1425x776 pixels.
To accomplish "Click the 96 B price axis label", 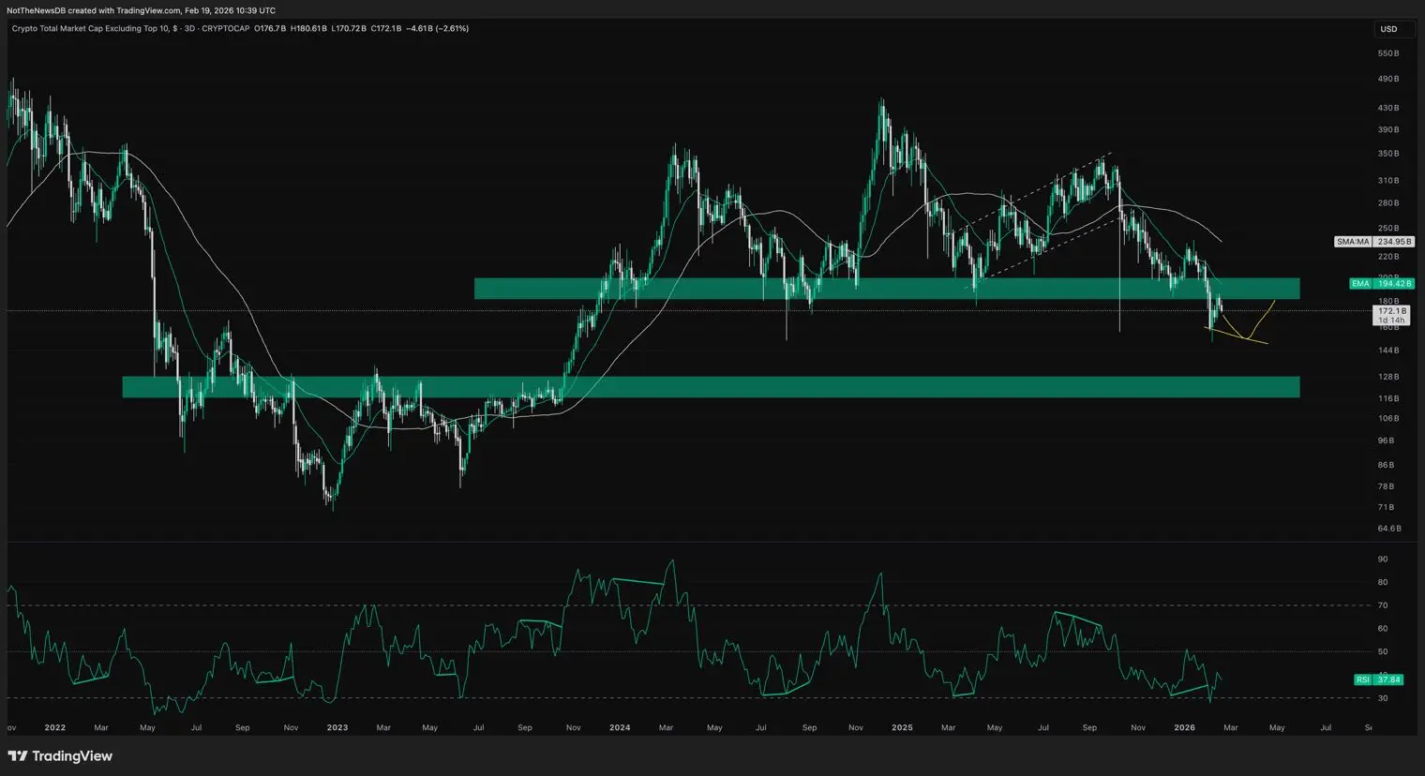I will tap(1387, 440).
